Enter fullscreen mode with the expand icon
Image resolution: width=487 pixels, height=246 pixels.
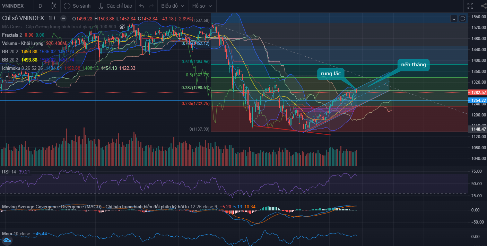click(470, 6)
